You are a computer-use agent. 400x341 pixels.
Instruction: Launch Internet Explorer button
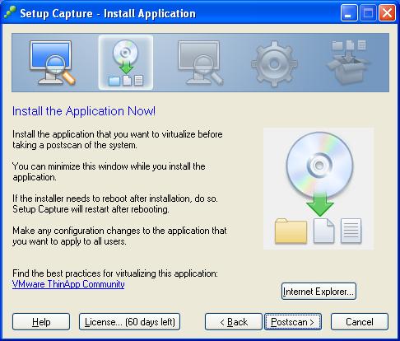pos(319,292)
